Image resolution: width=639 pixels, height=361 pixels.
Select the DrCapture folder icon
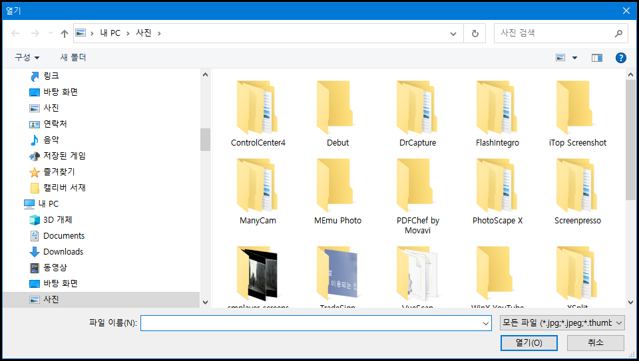click(x=417, y=108)
